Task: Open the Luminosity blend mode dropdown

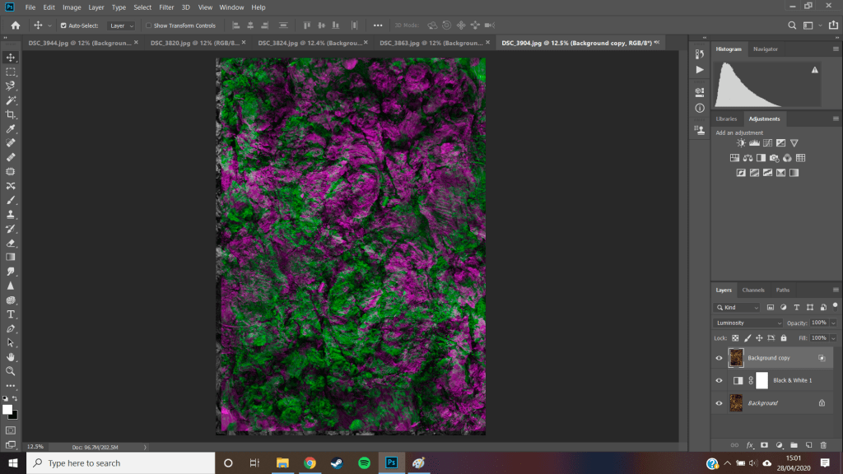Action: 748,323
